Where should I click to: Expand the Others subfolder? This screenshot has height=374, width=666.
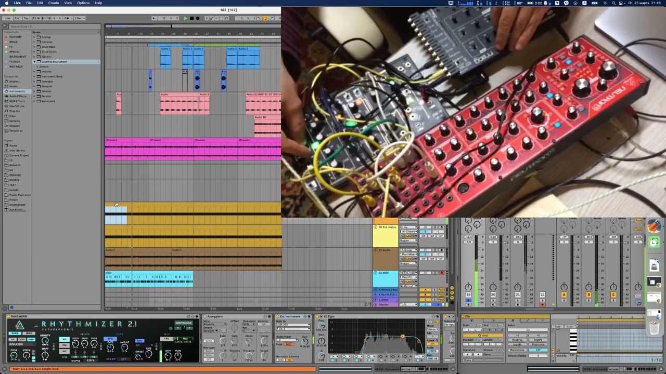37,66
